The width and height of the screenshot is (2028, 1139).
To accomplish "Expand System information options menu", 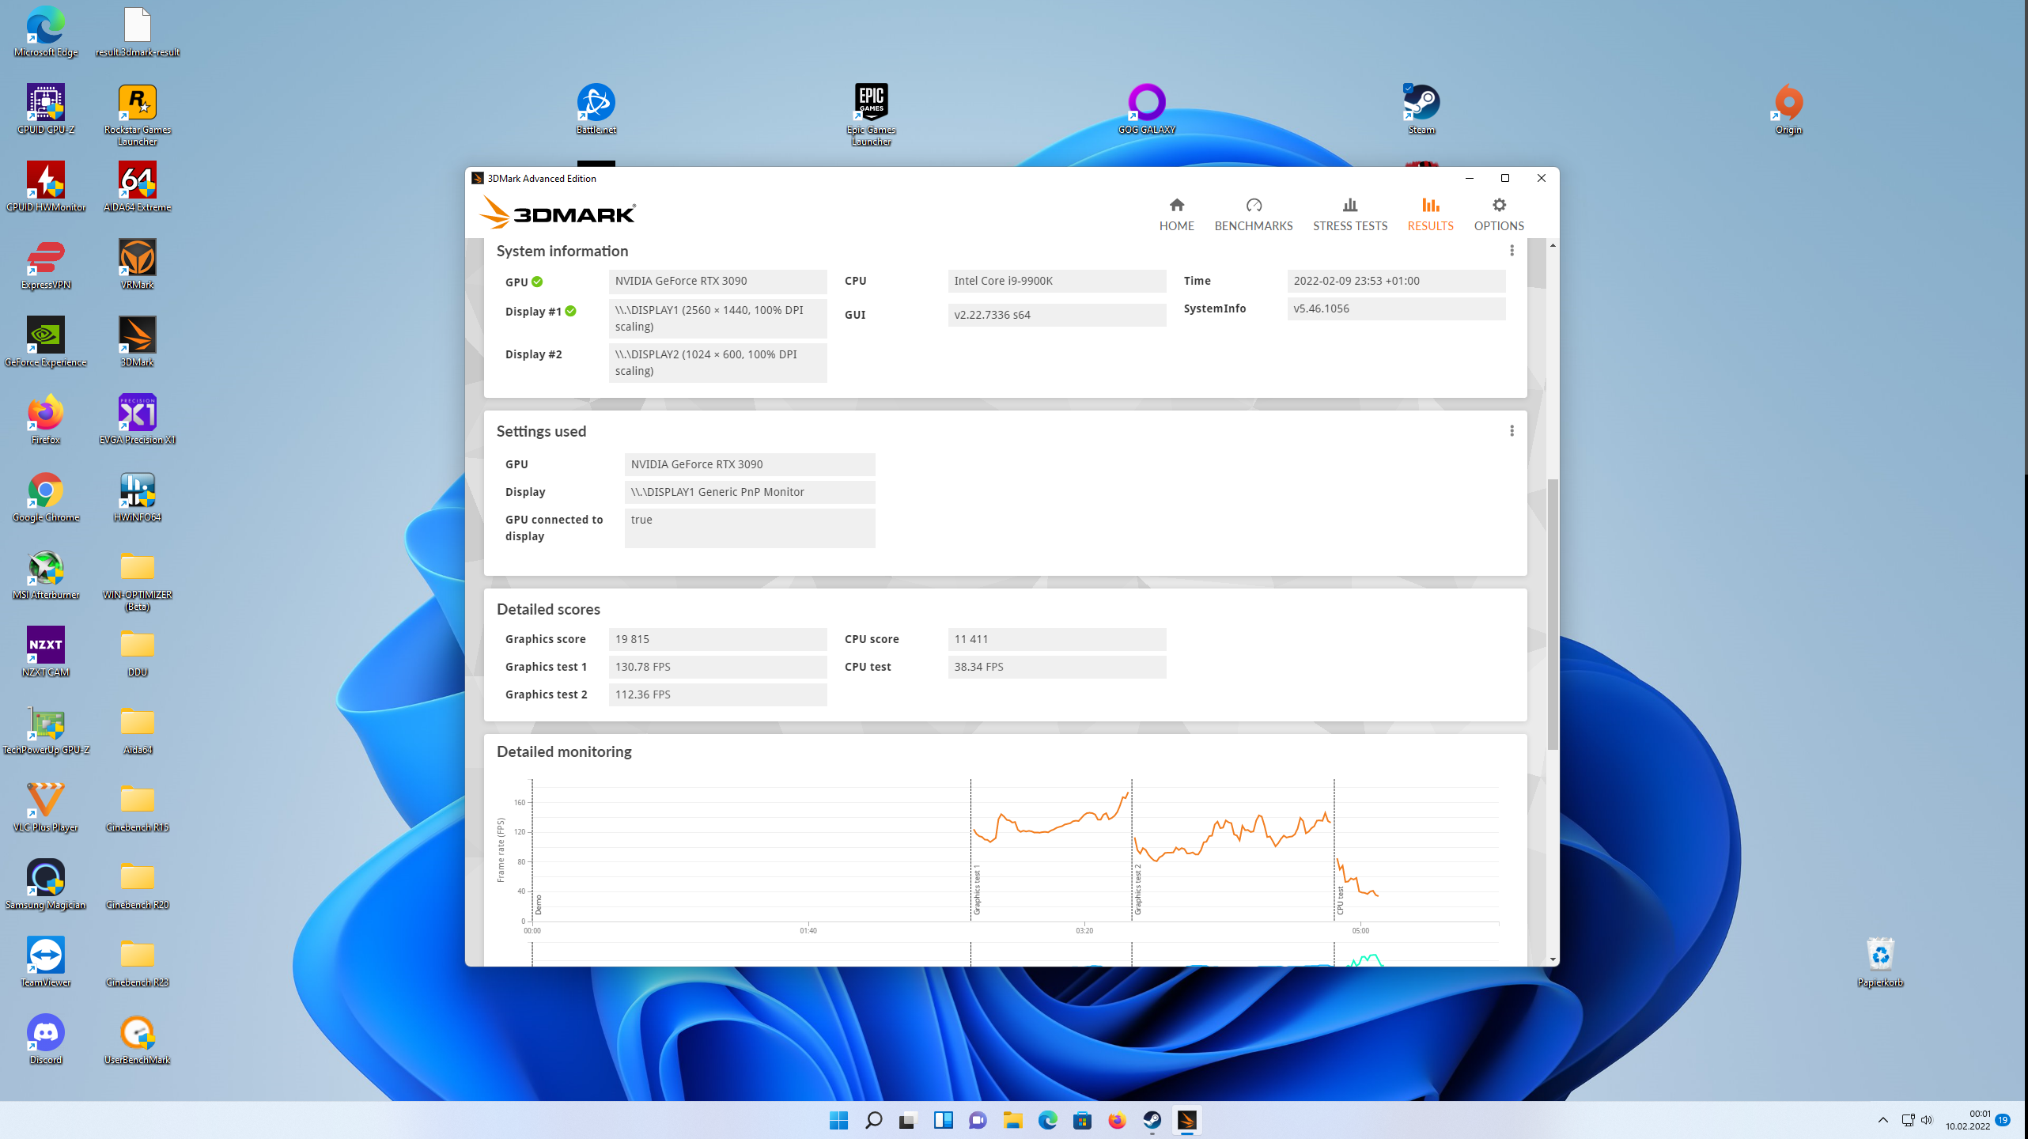I will coord(1512,251).
